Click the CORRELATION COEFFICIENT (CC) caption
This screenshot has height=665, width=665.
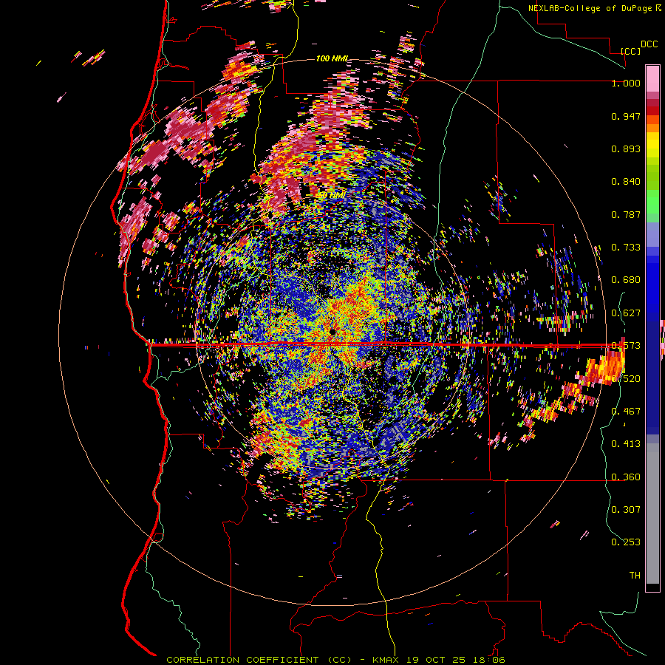coord(259,660)
